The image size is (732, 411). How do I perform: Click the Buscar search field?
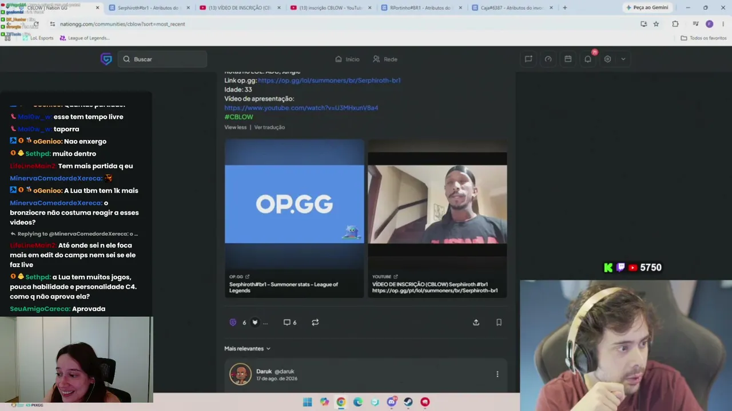(x=162, y=59)
